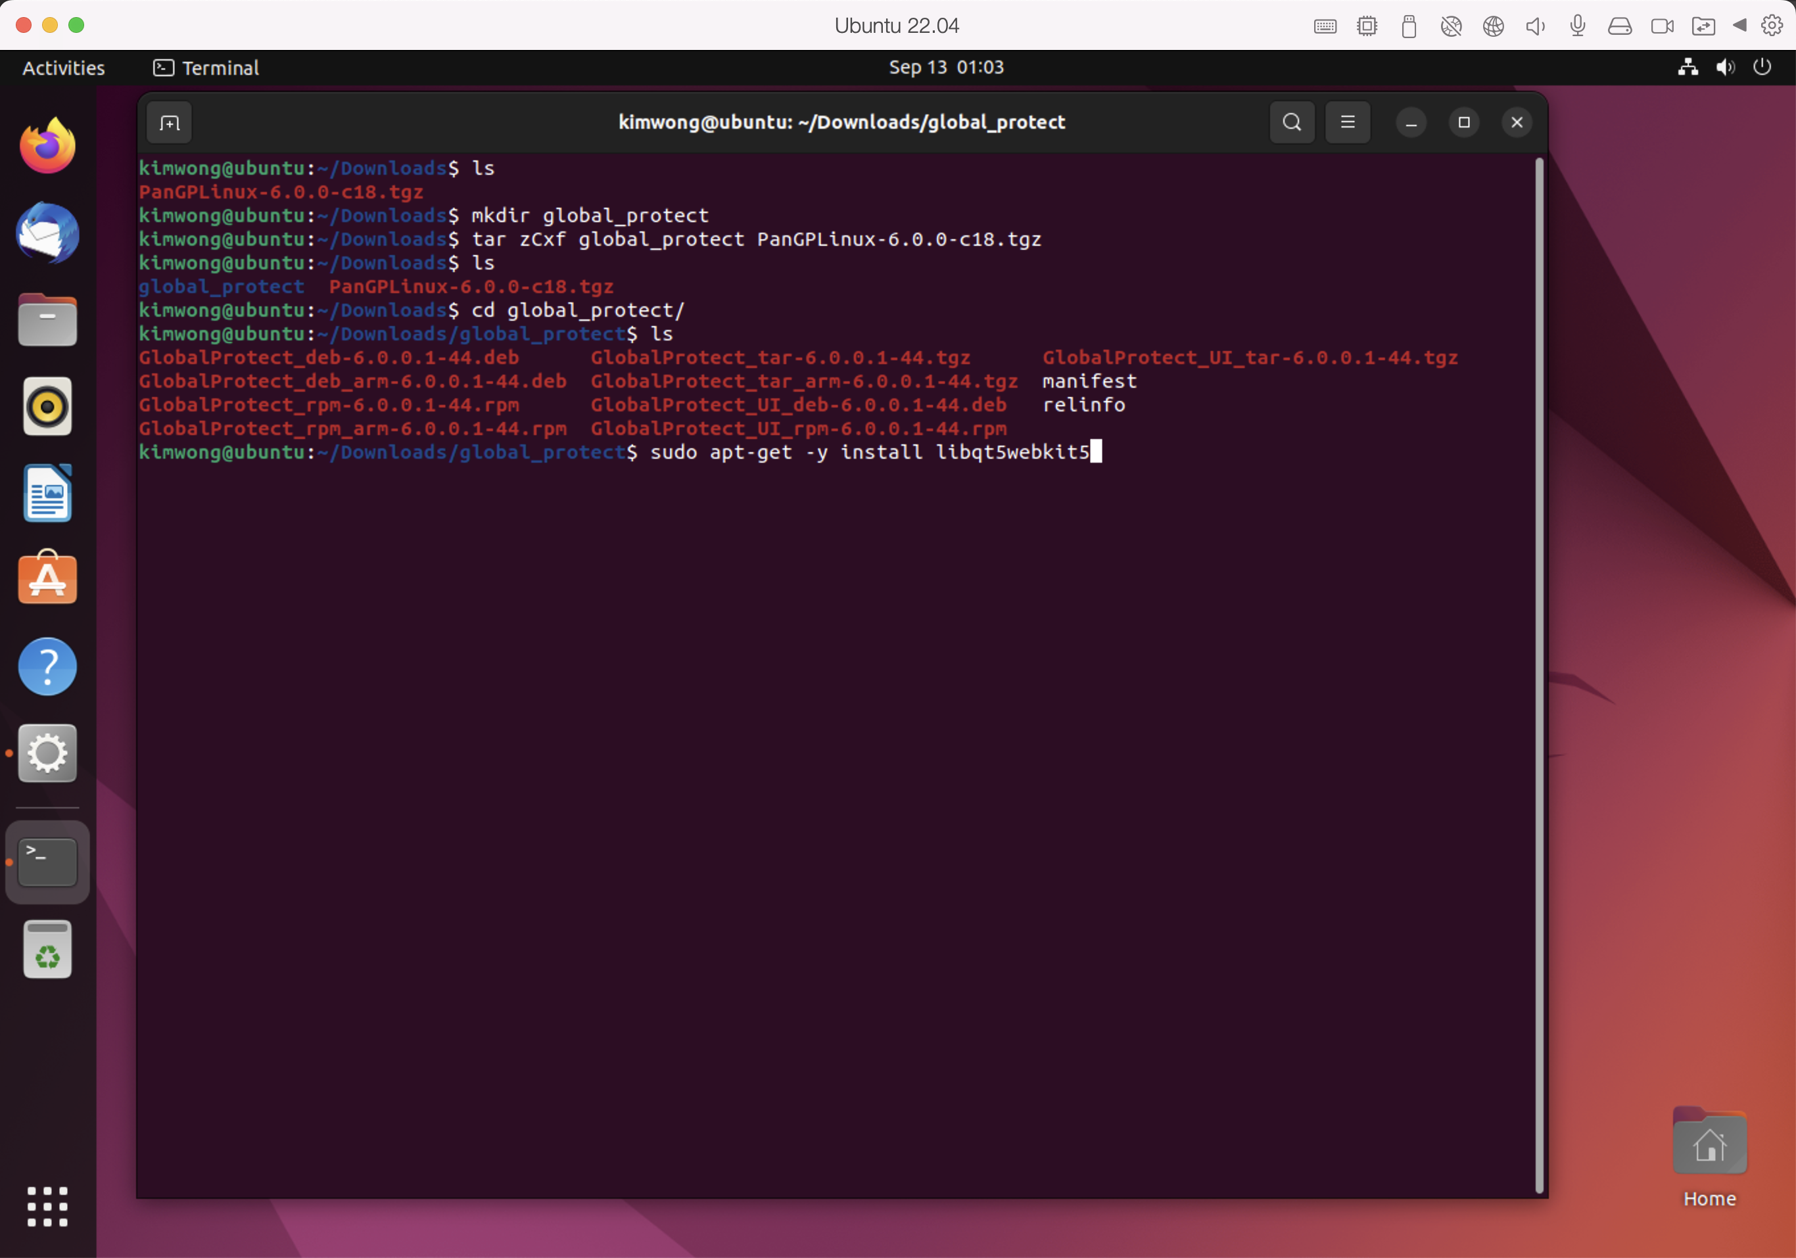Click the macOS yellow minimize button
This screenshot has width=1796, height=1258.
[50, 25]
